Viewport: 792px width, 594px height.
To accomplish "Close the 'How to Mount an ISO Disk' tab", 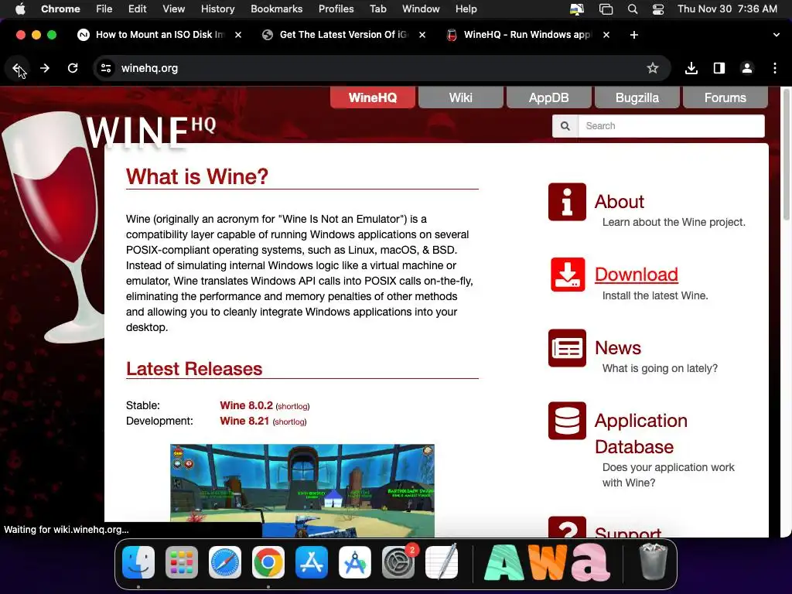I will pos(238,35).
